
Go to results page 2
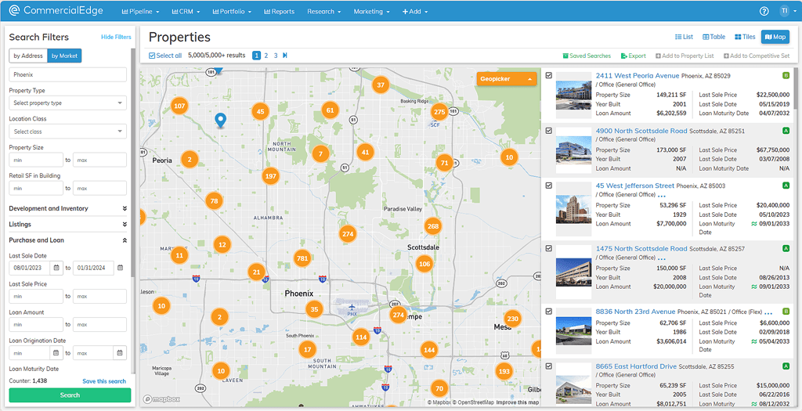coord(266,56)
